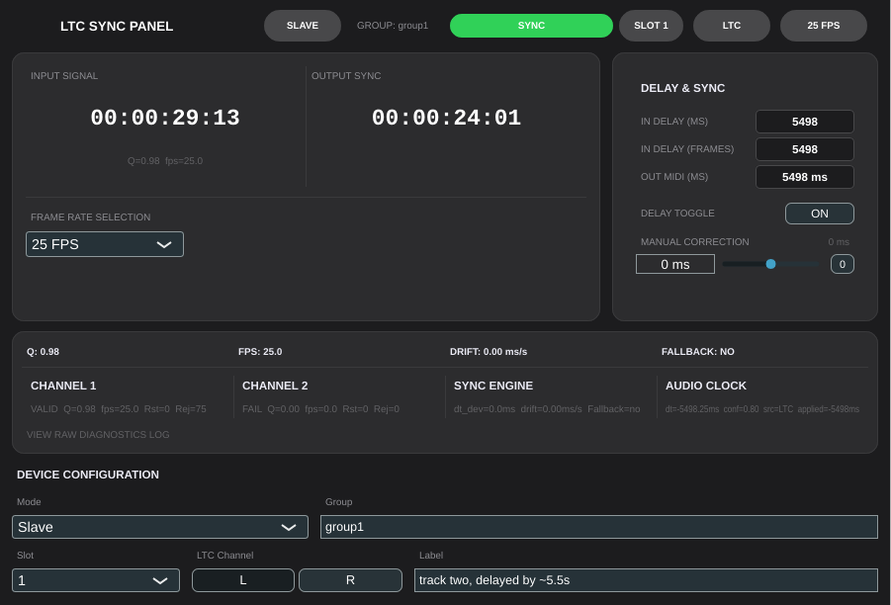Click the Group input field
891x605 pixels.
pos(599,527)
